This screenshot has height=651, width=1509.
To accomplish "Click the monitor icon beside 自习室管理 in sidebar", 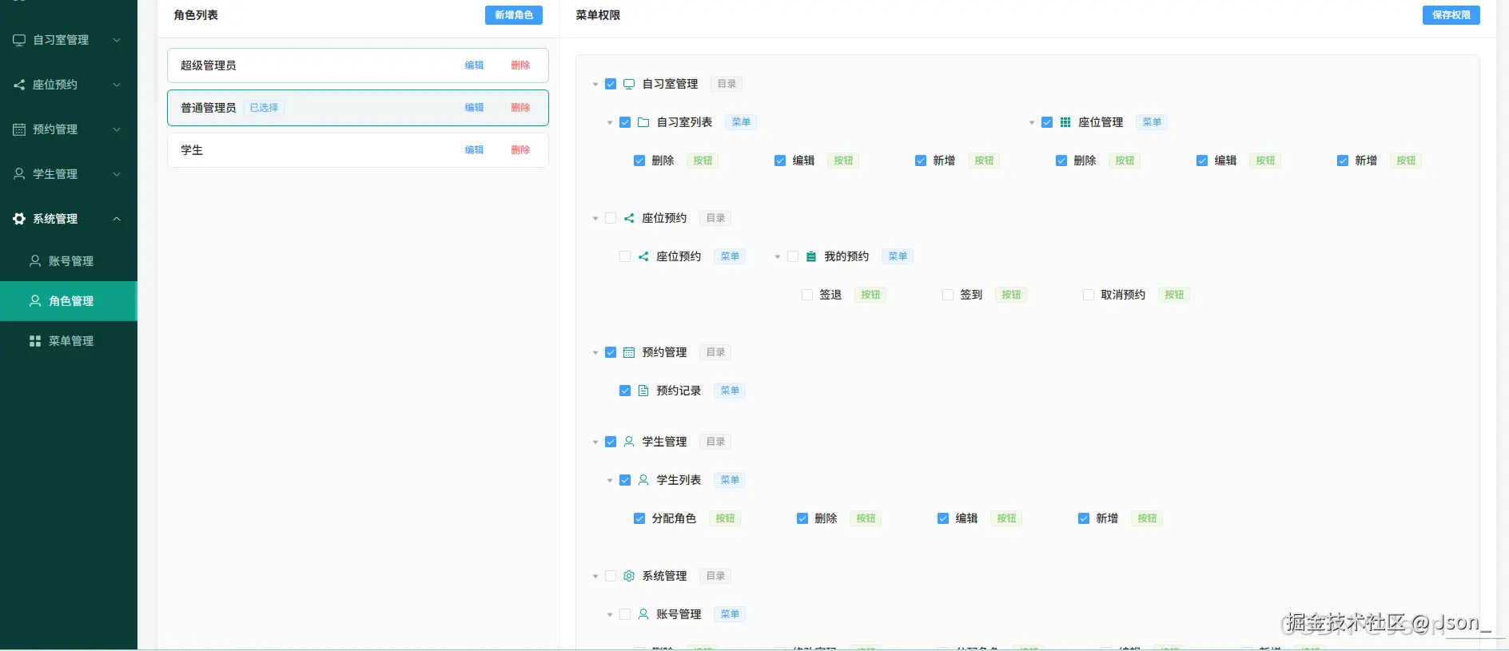I will (19, 40).
